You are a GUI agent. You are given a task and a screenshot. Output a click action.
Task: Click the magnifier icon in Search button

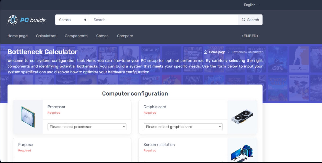point(244,20)
